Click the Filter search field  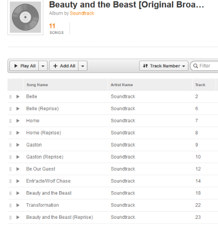tap(204, 66)
